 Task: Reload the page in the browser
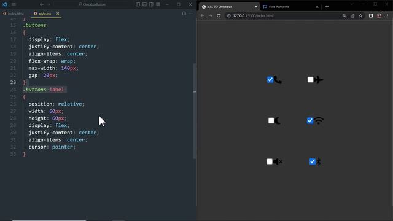[x=219, y=15]
